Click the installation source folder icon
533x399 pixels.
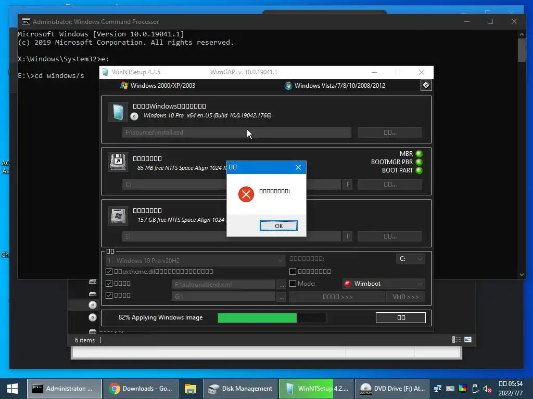pos(118,112)
